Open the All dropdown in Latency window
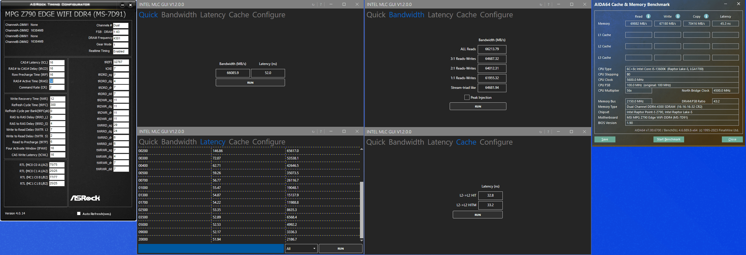 301,249
